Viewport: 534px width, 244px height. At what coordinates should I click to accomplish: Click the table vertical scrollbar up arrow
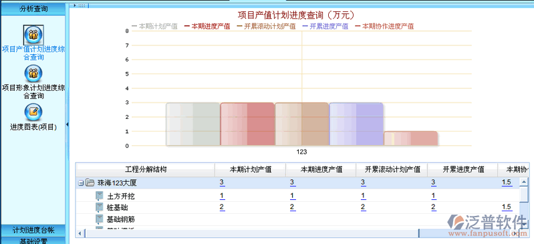pos(523,182)
